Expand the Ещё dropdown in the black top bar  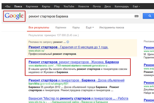point(136,6)
